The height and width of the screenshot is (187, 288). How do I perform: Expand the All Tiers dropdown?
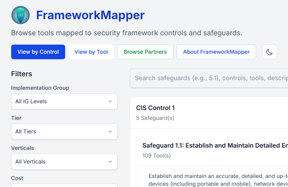pyautogui.click(x=64, y=131)
